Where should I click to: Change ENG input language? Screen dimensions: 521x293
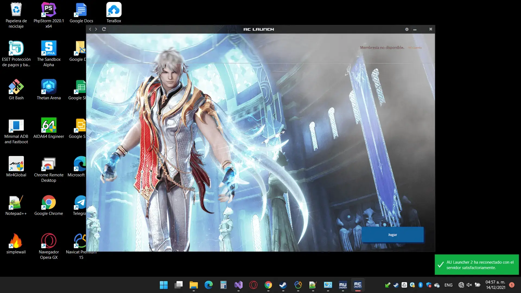pyautogui.click(x=448, y=285)
